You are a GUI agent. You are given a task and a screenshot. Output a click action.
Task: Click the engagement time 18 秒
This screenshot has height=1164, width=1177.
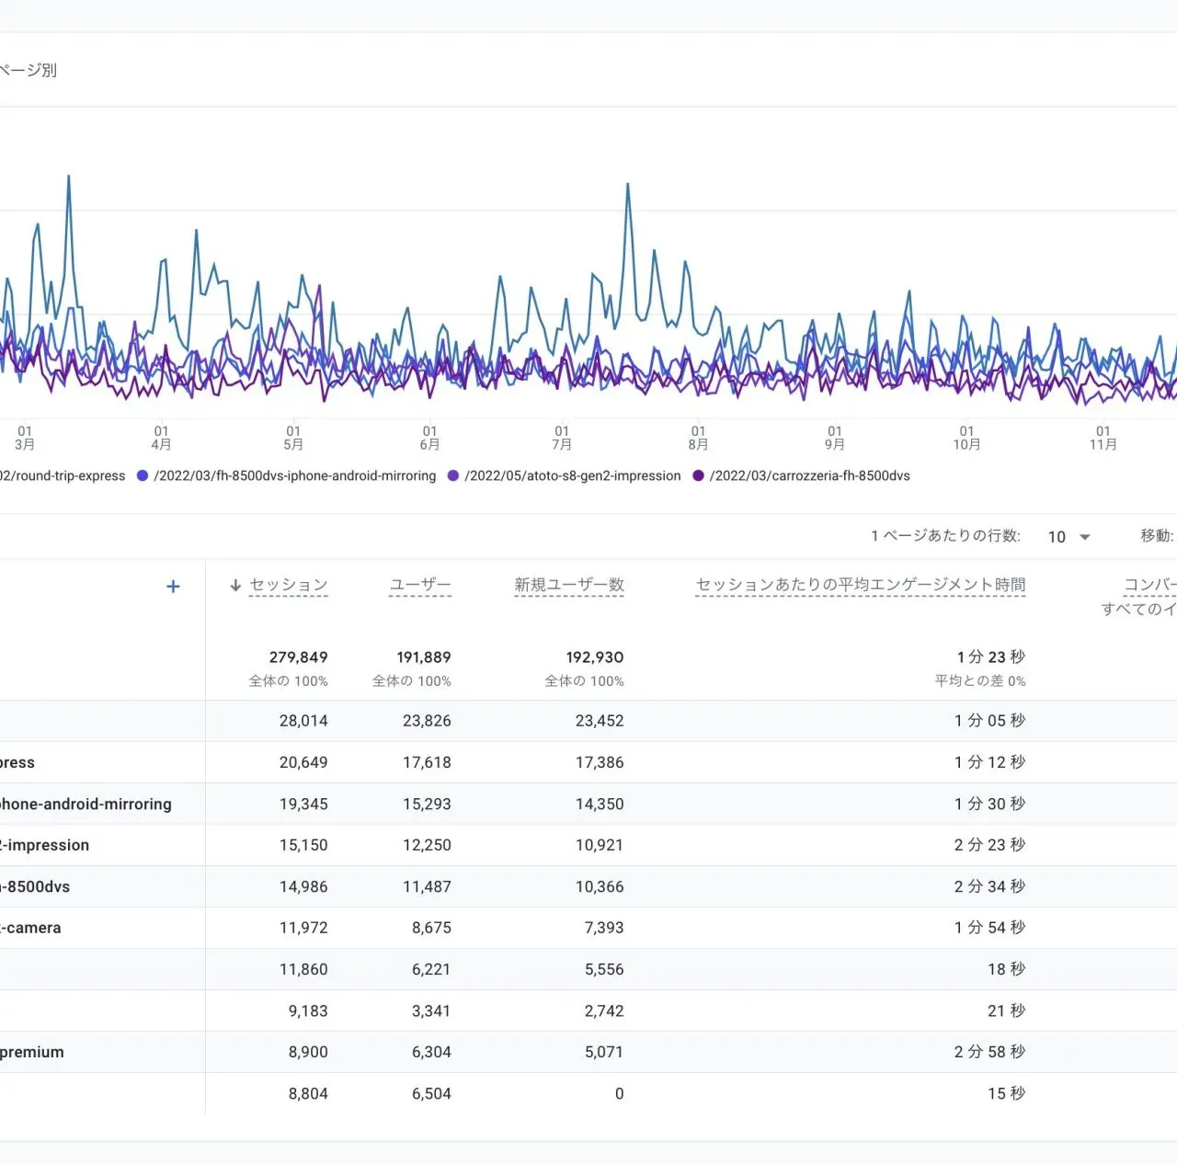[1007, 969]
